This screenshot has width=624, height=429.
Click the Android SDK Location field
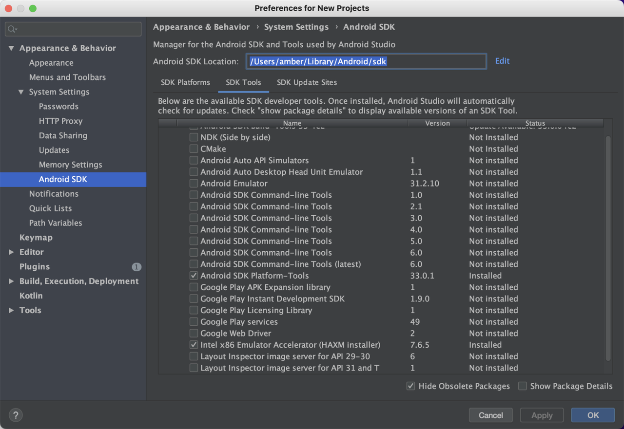[x=366, y=61]
